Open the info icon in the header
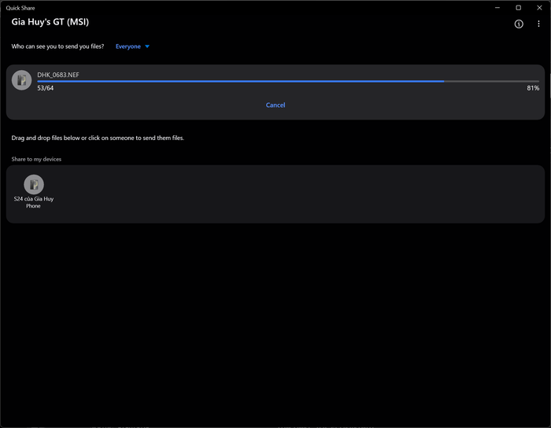Viewport: 551px width, 428px height. point(519,24)
